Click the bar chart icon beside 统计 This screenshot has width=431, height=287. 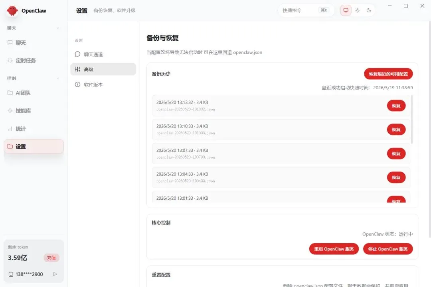(10, 128)
